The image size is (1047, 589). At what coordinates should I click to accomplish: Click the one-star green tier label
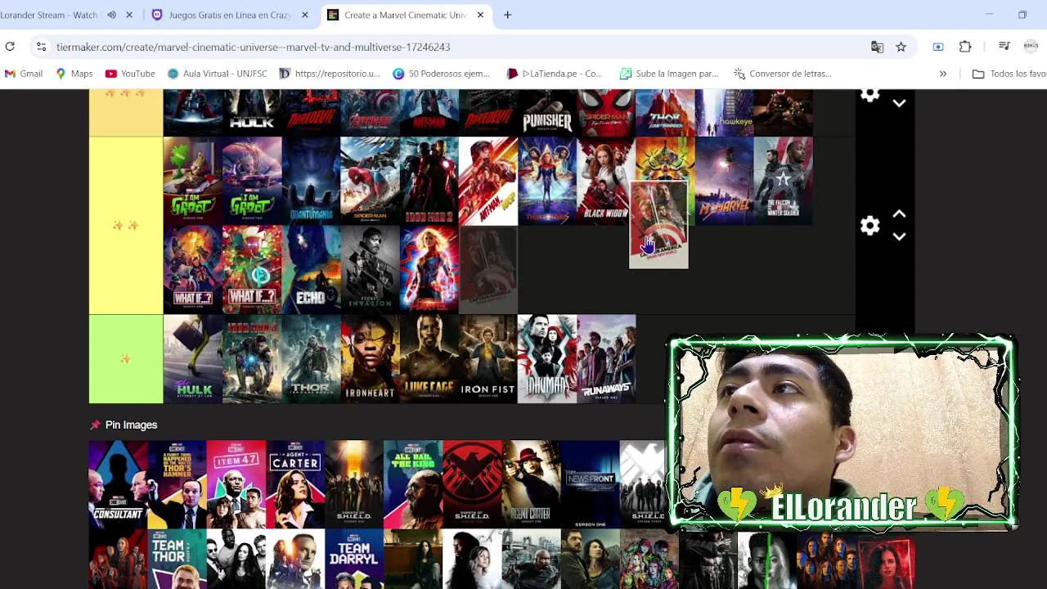click(x=126, y=359)
